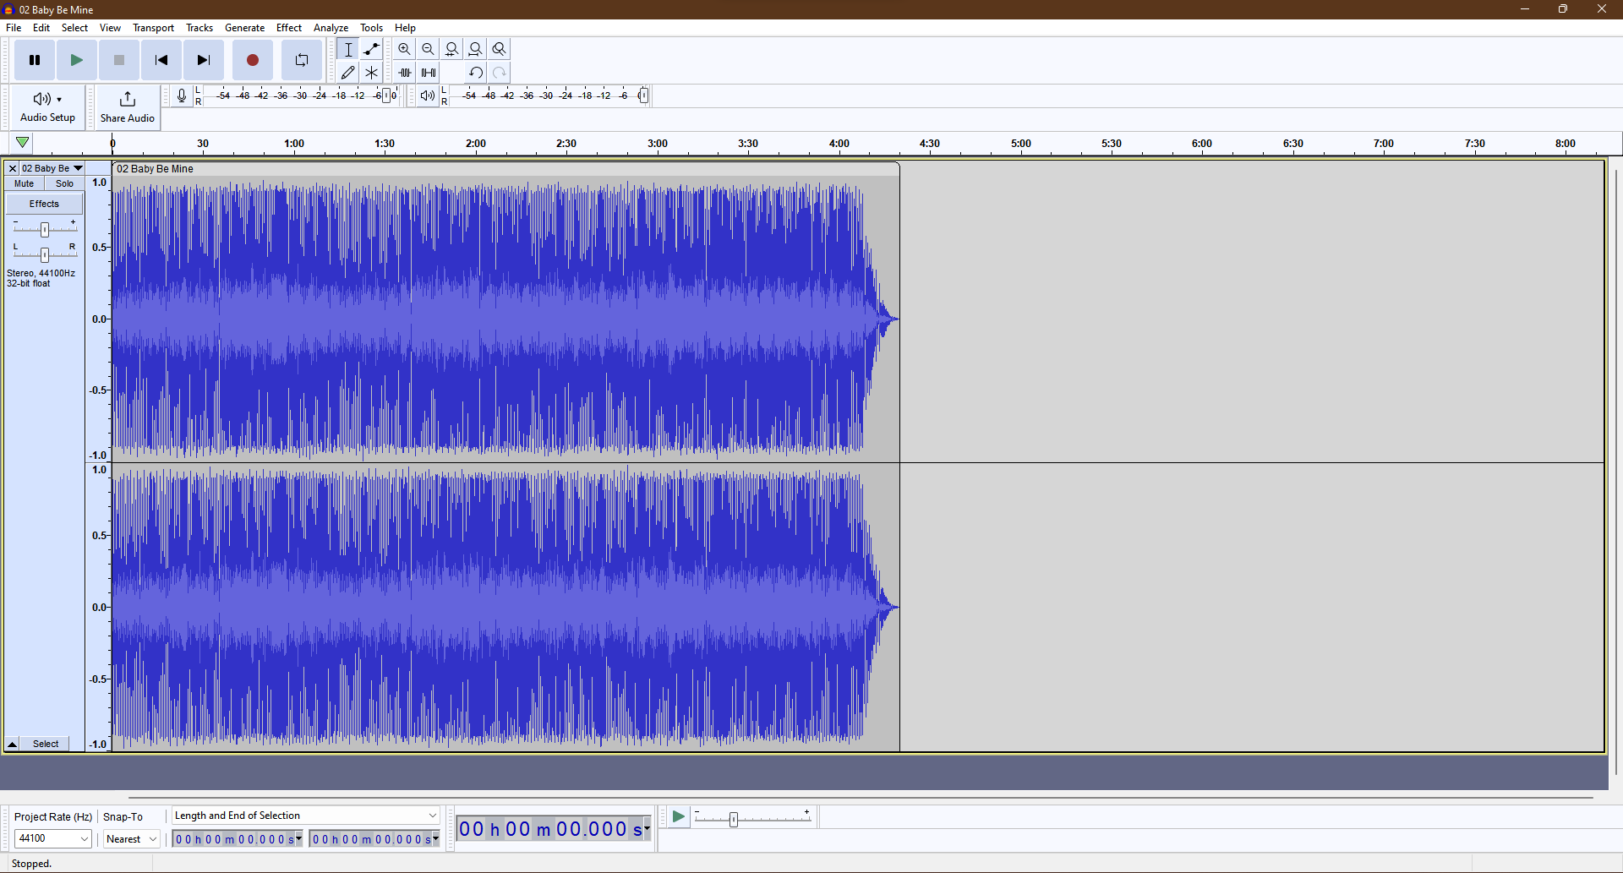Click the selection length time field

coord(238,839)
